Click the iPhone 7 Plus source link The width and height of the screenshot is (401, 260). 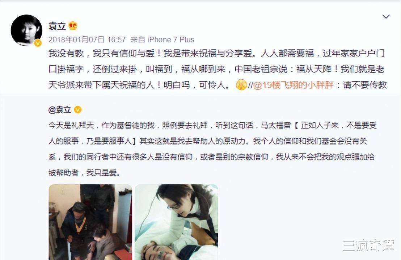(171, 40)
